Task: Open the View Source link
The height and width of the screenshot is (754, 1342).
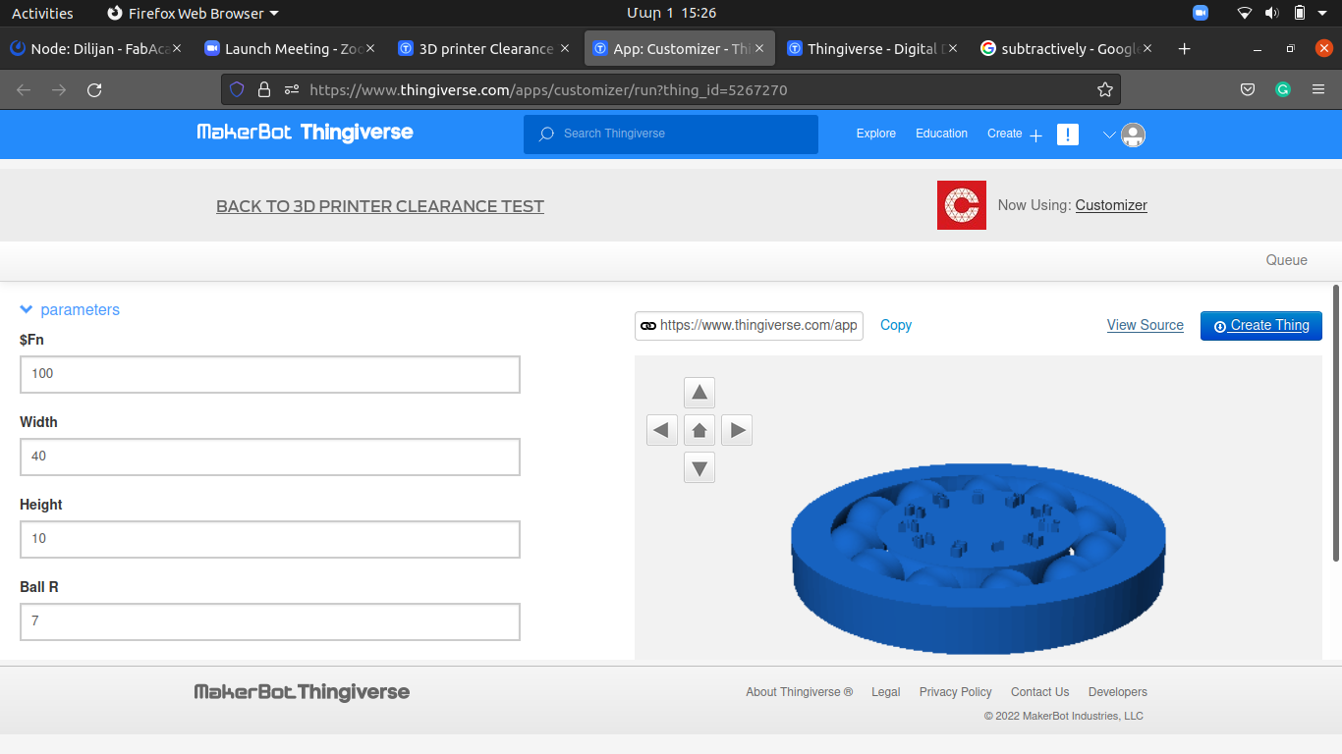Action: click(1146, 325)
